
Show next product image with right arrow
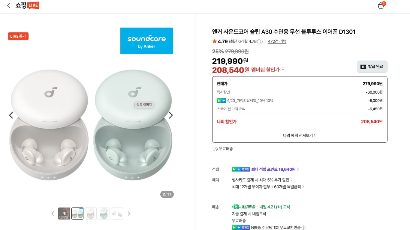coord(171,115)
